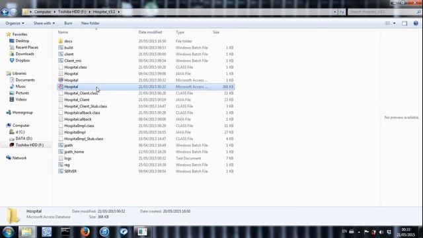Select the HospitalImpl JAVA file
This screenshot has height=238, width=423.
[x=75, y=132]
